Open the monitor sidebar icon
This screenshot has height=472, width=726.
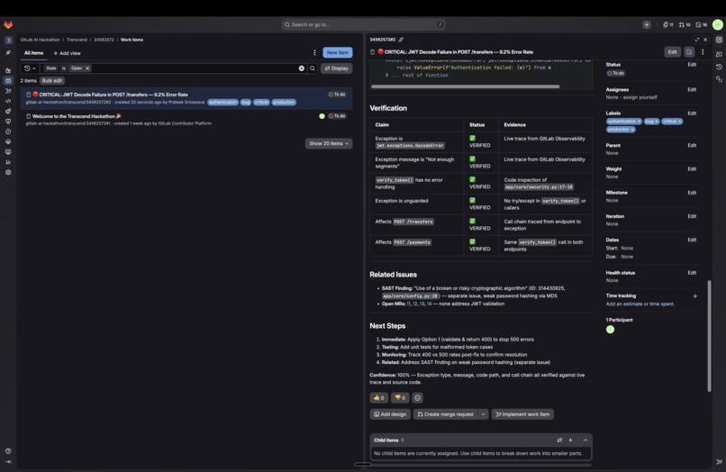tap(8, 152)
